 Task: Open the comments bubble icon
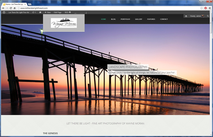pyautogui.click(x=40, y=12)
